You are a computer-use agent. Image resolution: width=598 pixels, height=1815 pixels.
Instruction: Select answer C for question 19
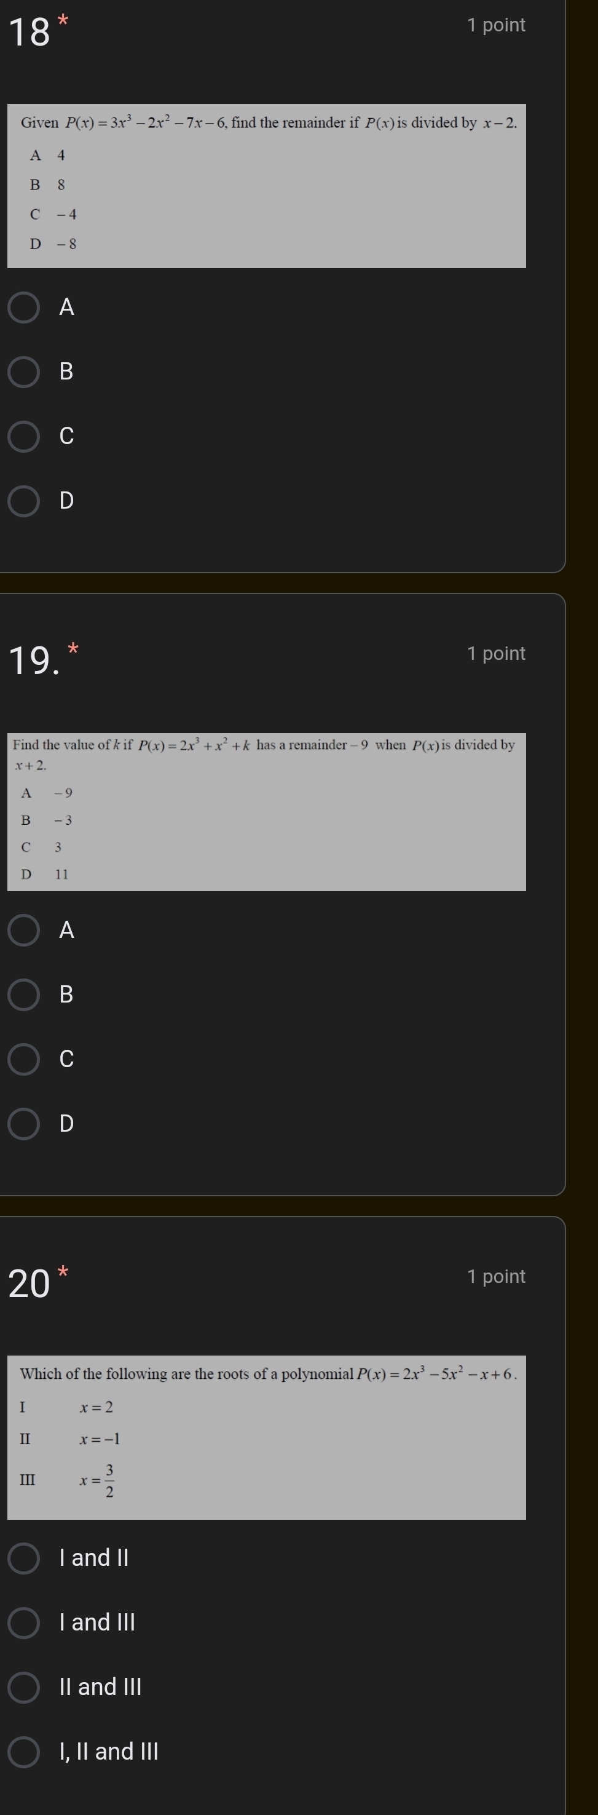24,1060
